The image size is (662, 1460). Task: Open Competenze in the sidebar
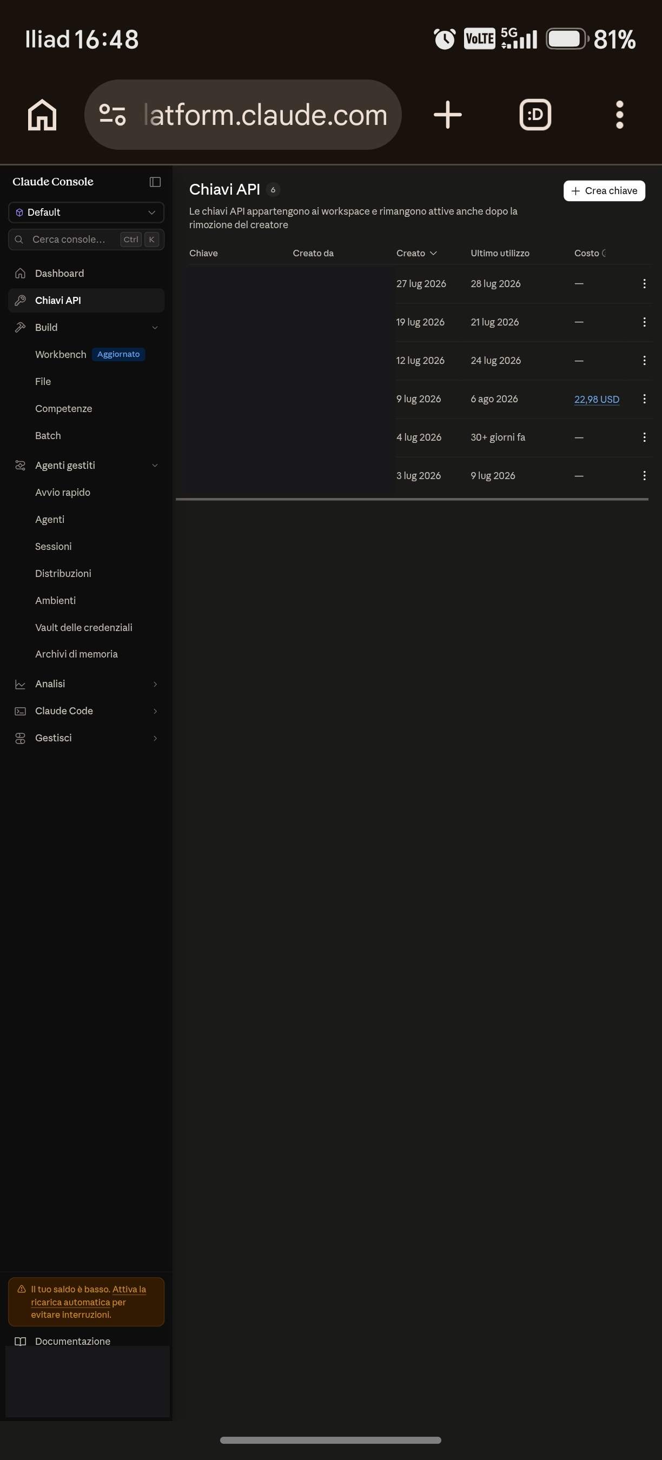click(63, 409)
